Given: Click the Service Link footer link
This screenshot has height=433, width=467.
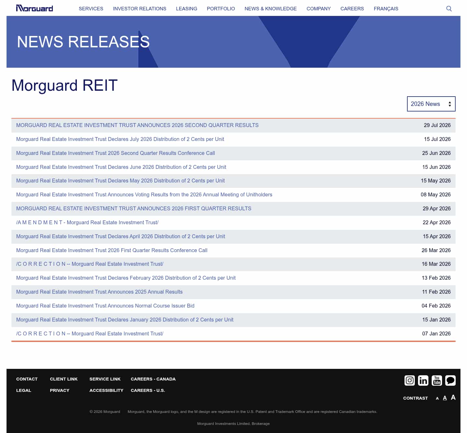Looking at the screenshot, I should [x=105, y=379].
